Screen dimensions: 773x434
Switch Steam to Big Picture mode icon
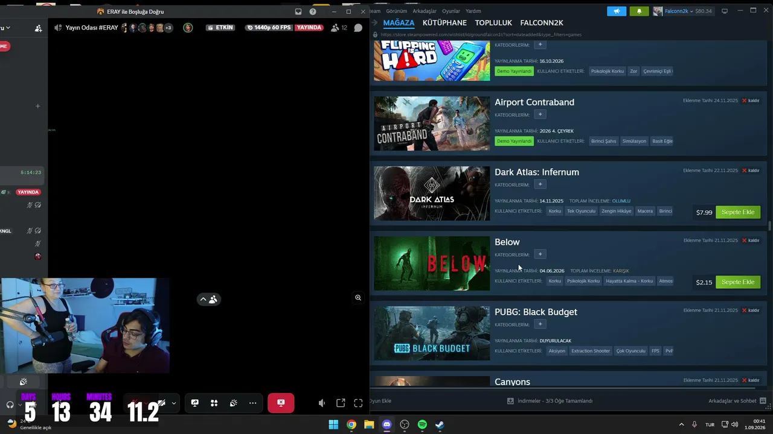pyautogui.click(x=725, y=11)
